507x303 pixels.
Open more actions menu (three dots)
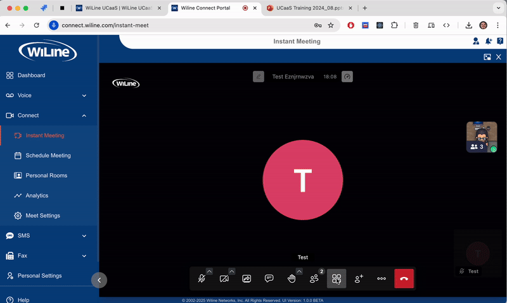[x=382, y=278]
